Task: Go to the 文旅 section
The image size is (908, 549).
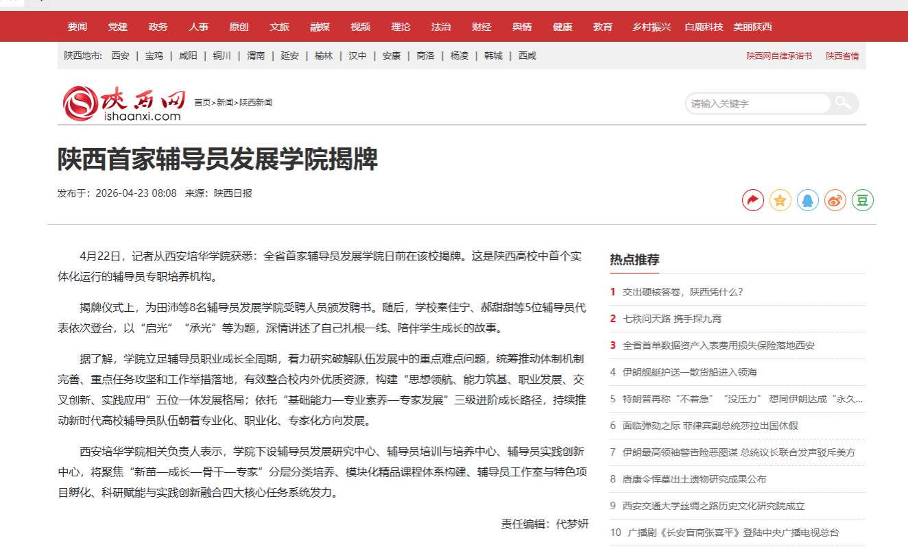Action: (x=279, y=27)
